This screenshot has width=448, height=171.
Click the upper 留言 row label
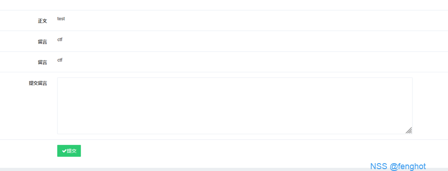click(43, 42)
